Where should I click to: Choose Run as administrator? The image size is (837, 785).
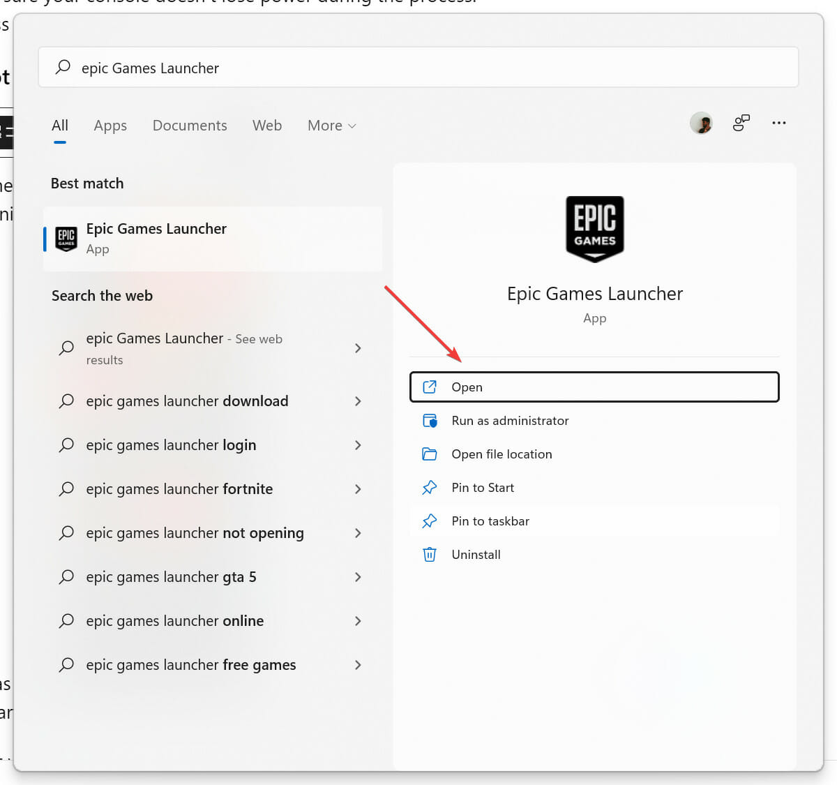tap(594, 421)
